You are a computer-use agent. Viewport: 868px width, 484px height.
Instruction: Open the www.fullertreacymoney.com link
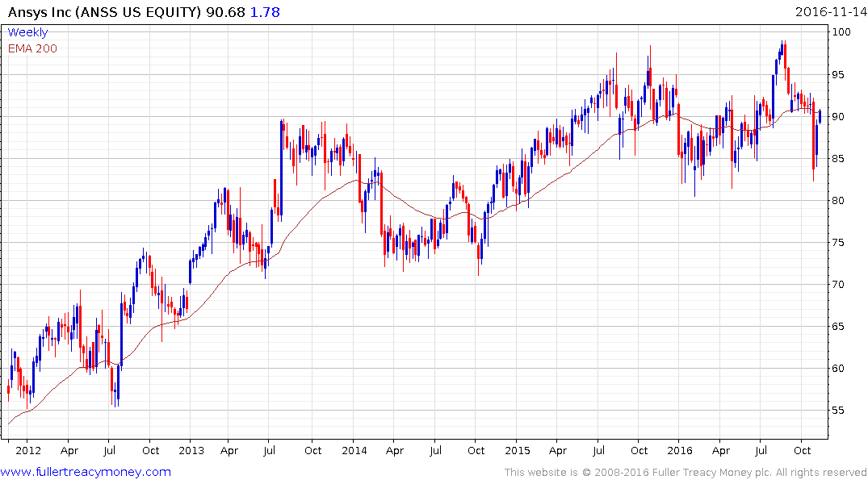pyautogui.click(x=86, y=472)
